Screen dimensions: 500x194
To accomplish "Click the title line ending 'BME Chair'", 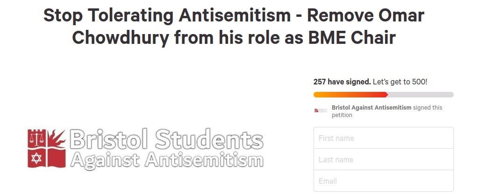I will click(x=234, y=37).
